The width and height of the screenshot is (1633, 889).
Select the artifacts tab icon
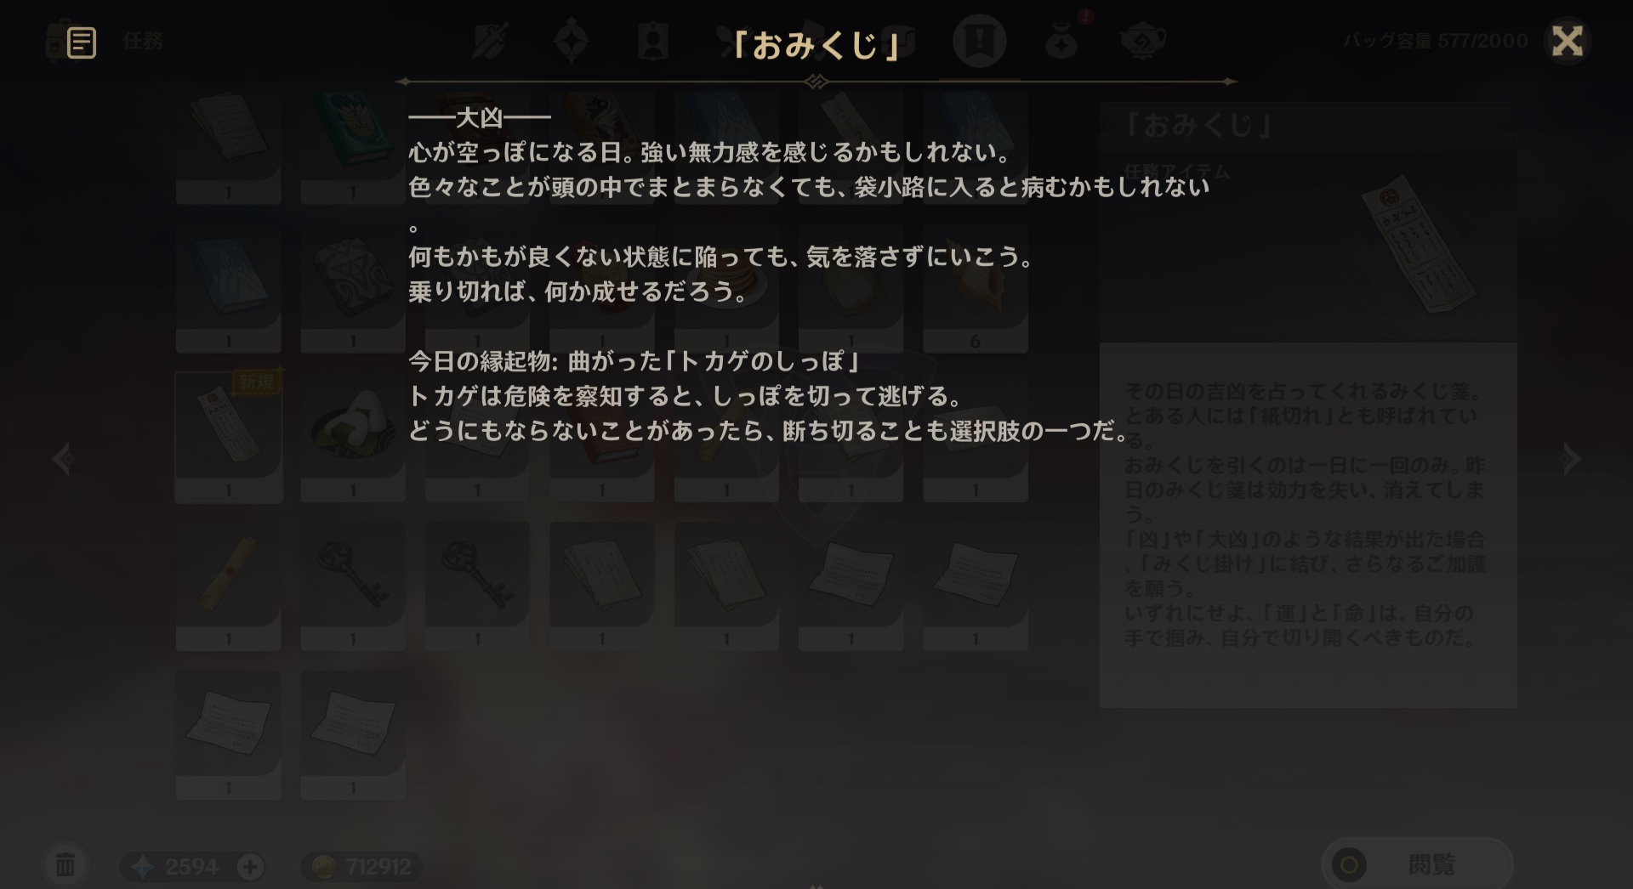pyautogui.click(x=572, y=41)
